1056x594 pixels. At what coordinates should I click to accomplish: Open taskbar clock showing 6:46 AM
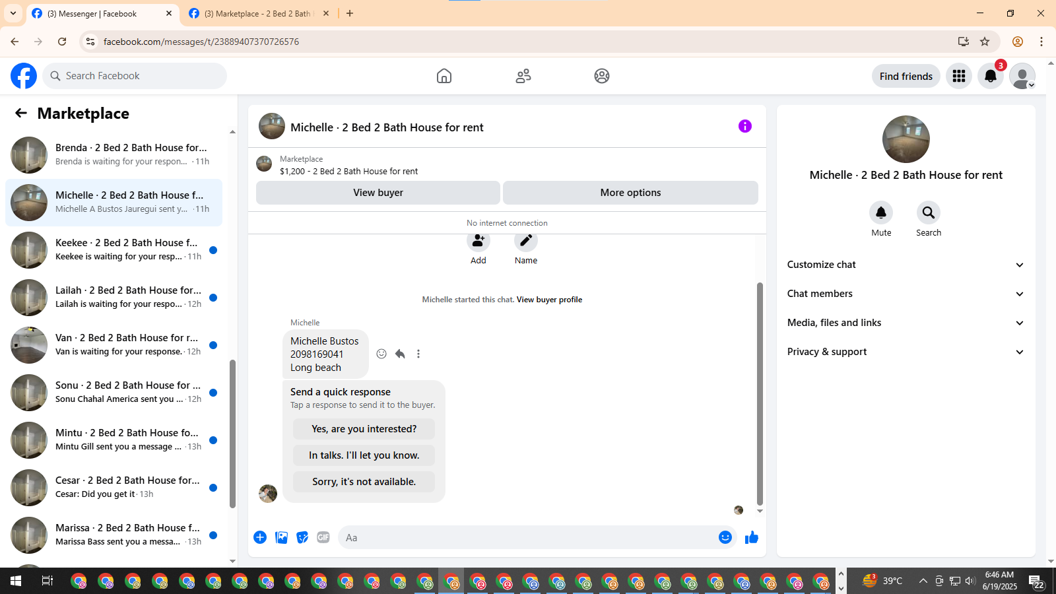pos(1000,581)
